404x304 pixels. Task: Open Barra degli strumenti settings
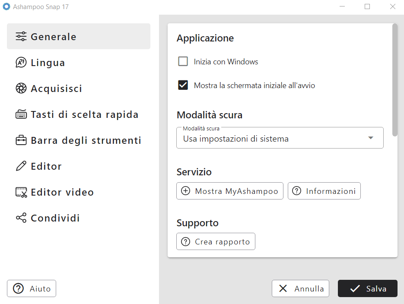coord(79,140)
